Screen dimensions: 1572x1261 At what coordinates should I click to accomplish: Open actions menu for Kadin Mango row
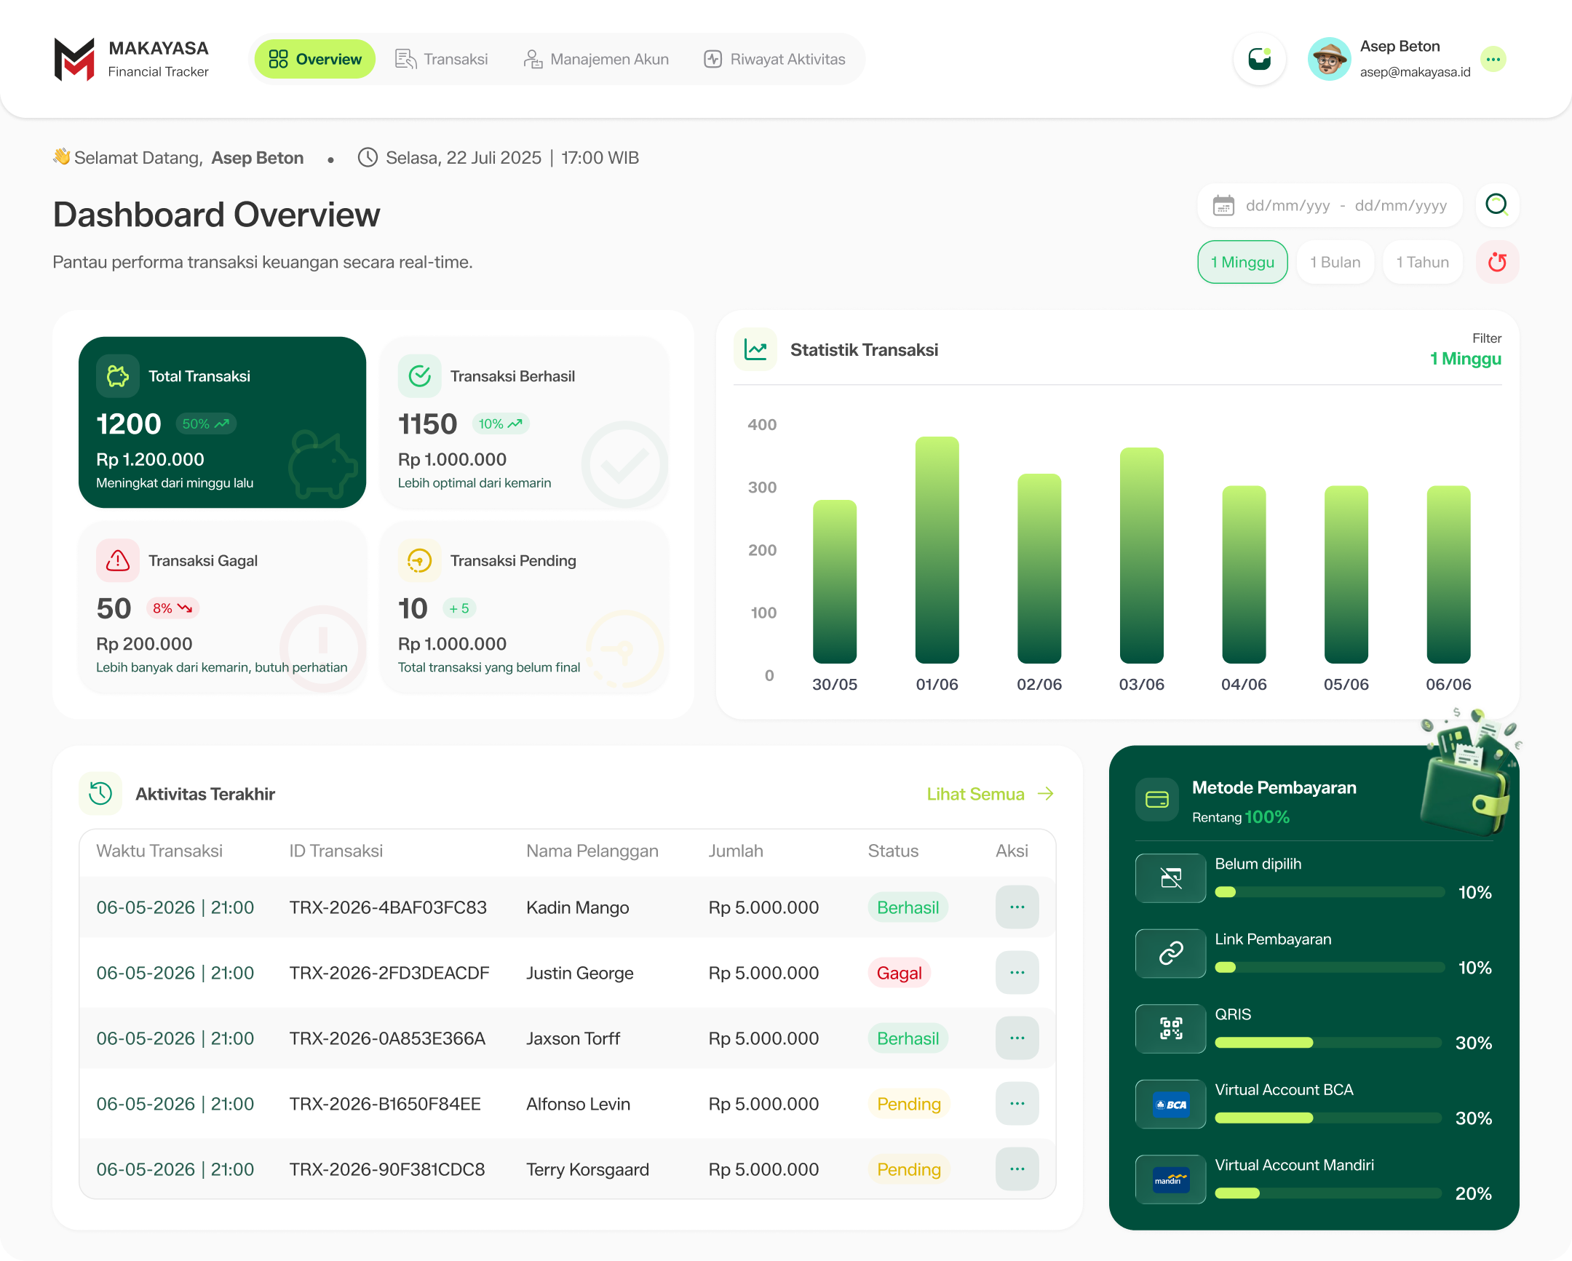1017,907
